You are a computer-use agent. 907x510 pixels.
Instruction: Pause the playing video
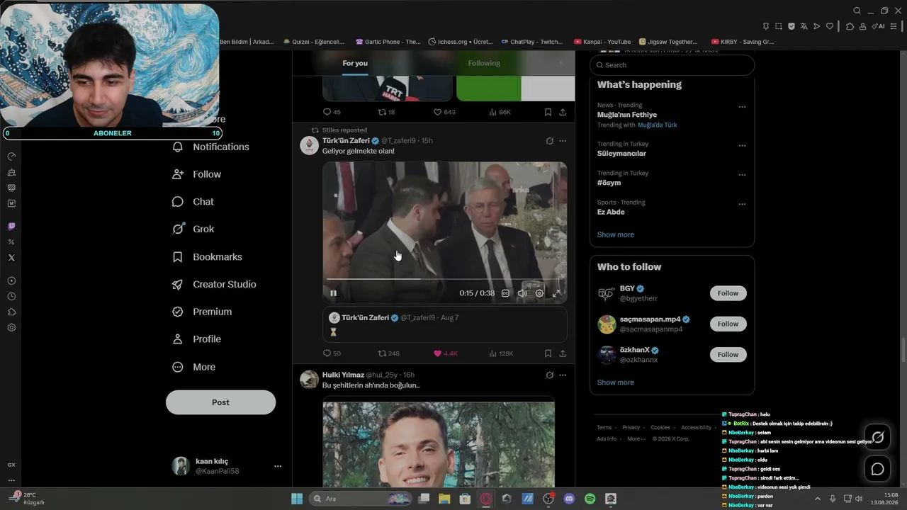click(x=333, y=293)
